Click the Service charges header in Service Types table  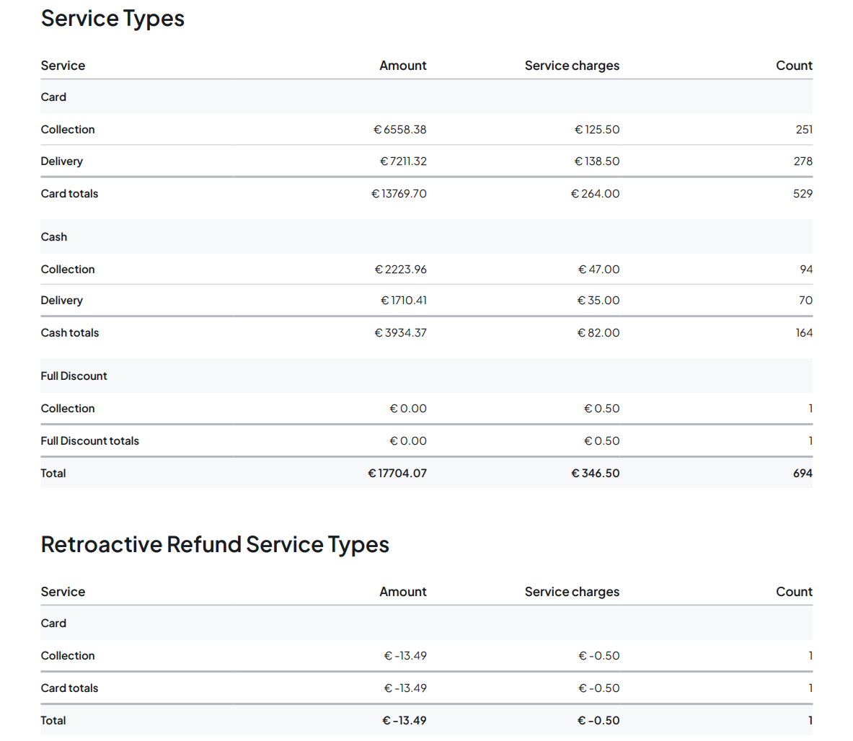572,66
